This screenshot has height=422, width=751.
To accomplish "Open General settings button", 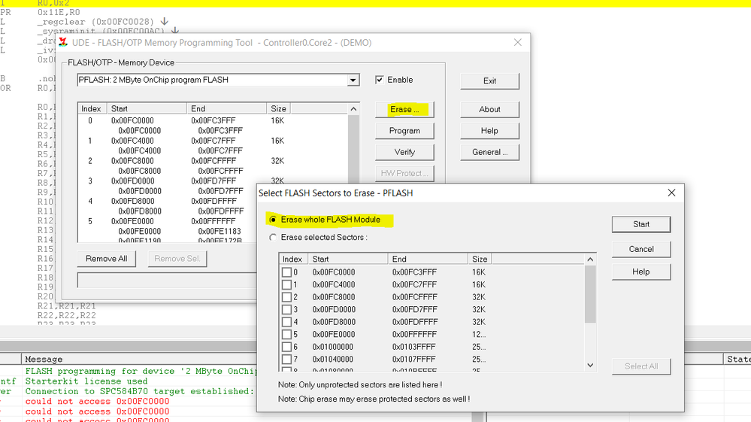I will (489, 152).
